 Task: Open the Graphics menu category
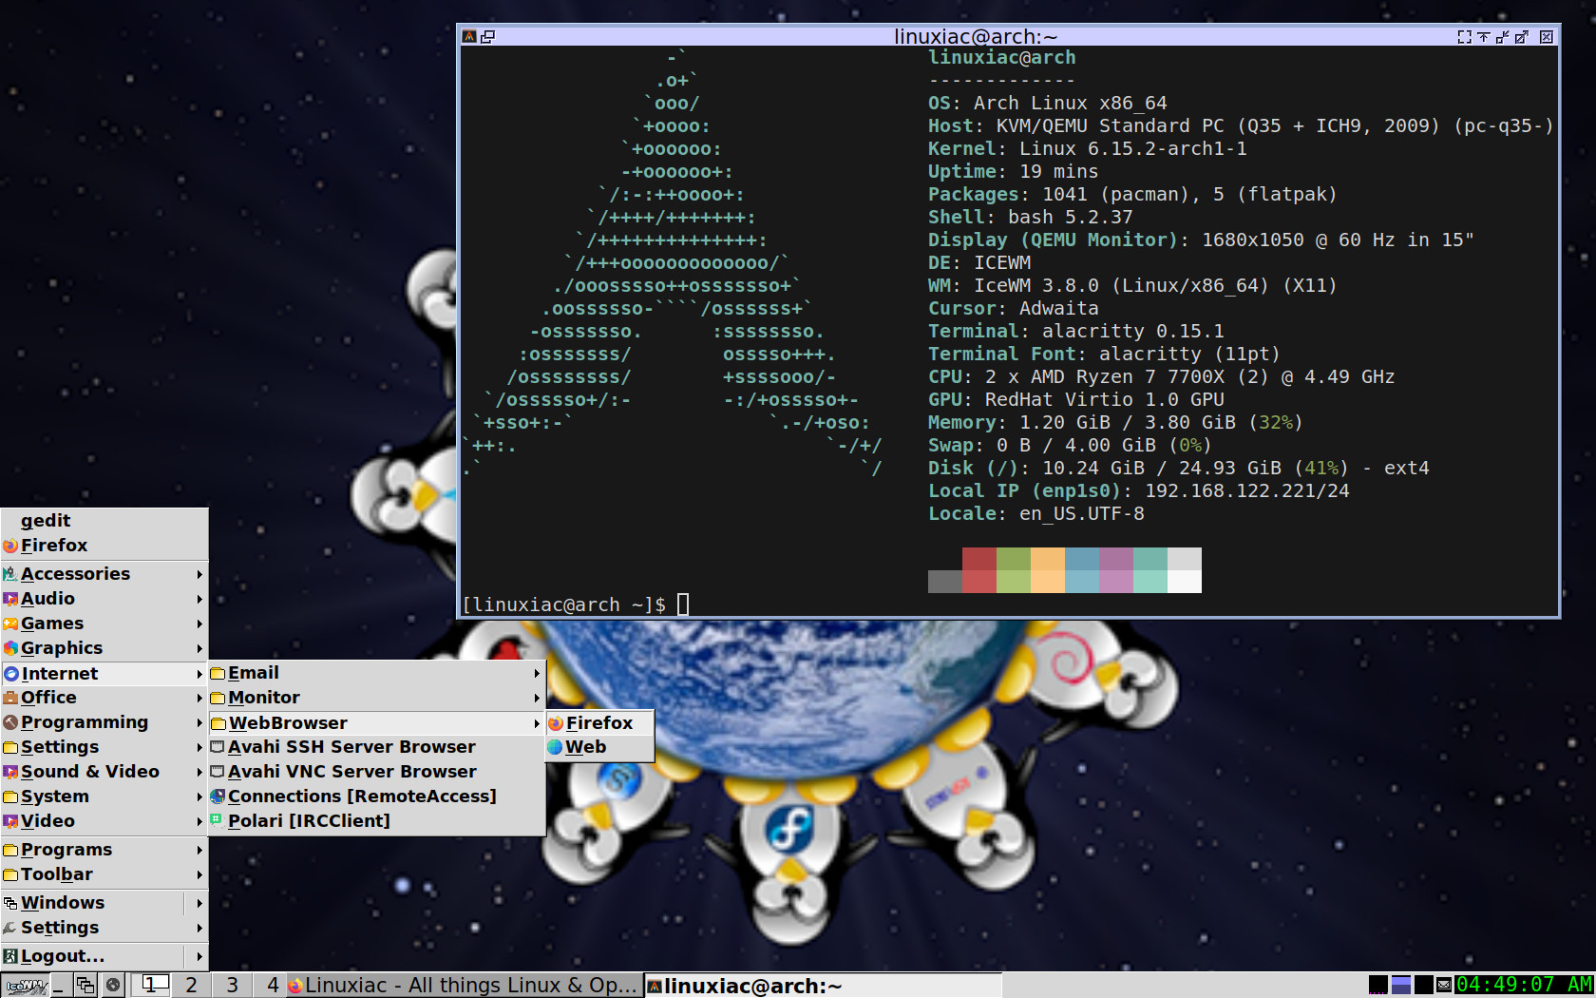(104, 648)
